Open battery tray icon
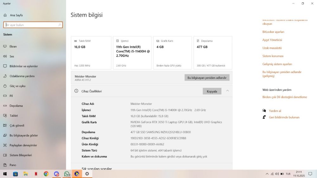This screenshot has height=178, width=317. coord(282,174)
